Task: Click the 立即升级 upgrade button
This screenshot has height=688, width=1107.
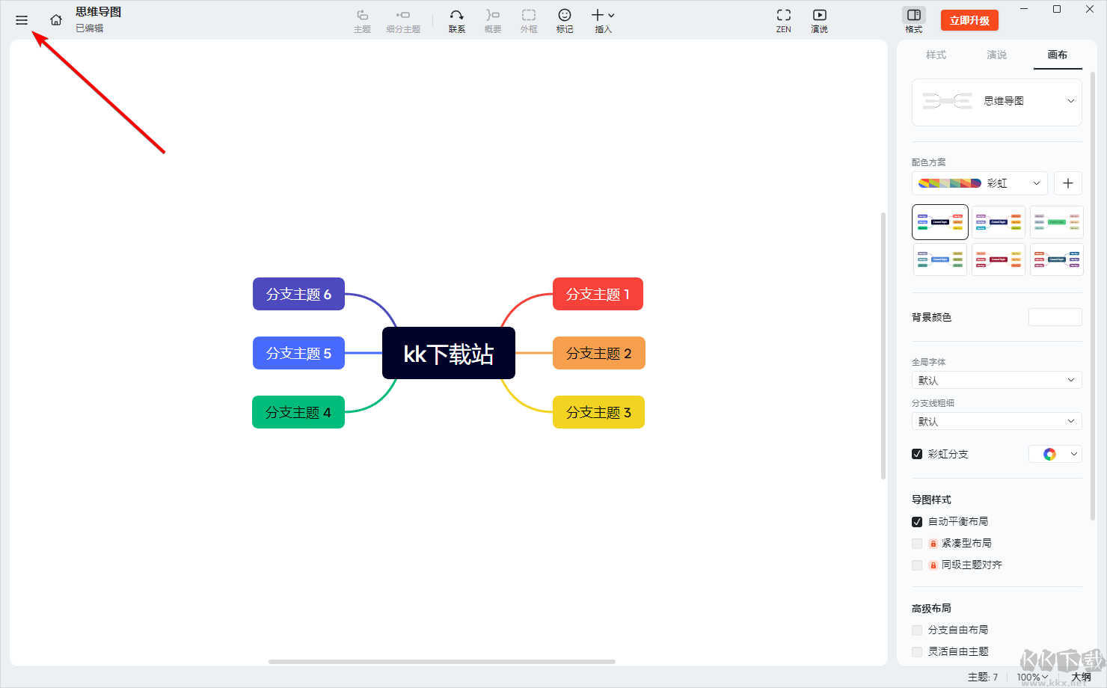Action: click(x=969, y=20)
